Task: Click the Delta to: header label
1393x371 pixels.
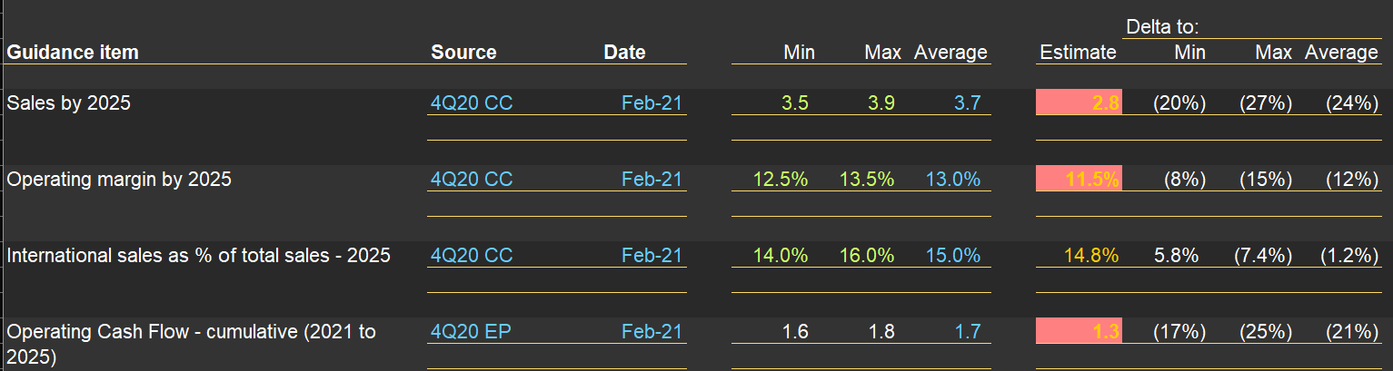Action: [x=1162, y=28]
